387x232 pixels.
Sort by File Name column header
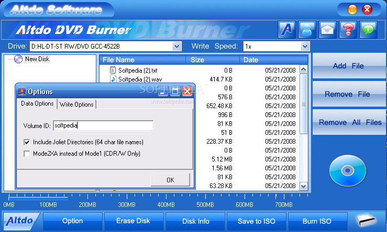pyautogui.click(x=142, y=60)
